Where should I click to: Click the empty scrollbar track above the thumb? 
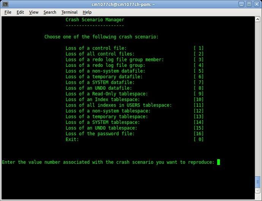point(258,95)
